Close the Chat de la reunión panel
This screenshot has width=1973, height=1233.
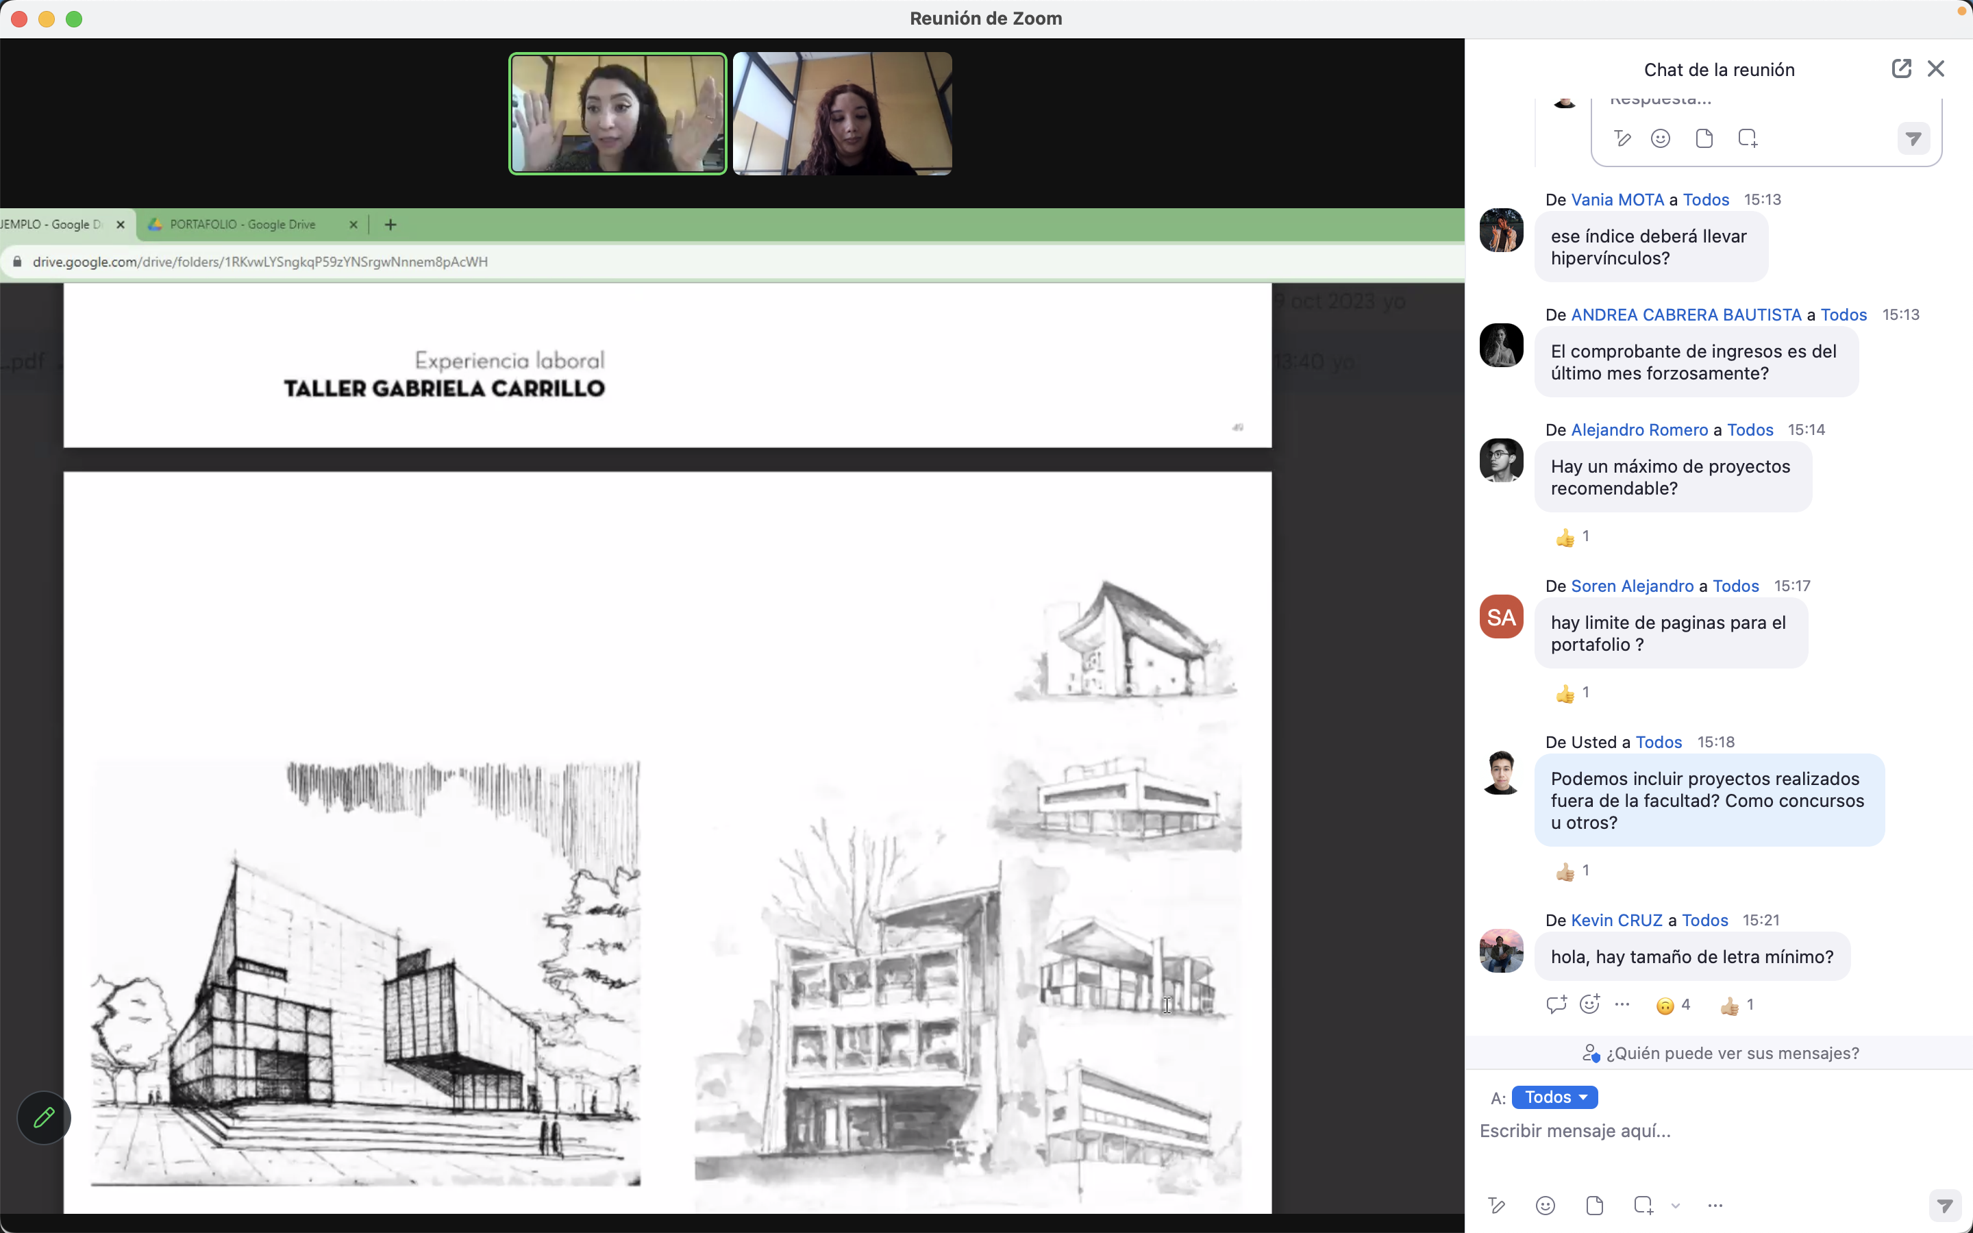coord(1935,68)
